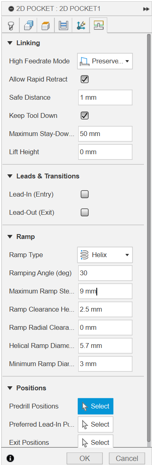The image size is (152, 465).
Task: Open the Ramp Type Helix dropdown
Action: [105, 255]
